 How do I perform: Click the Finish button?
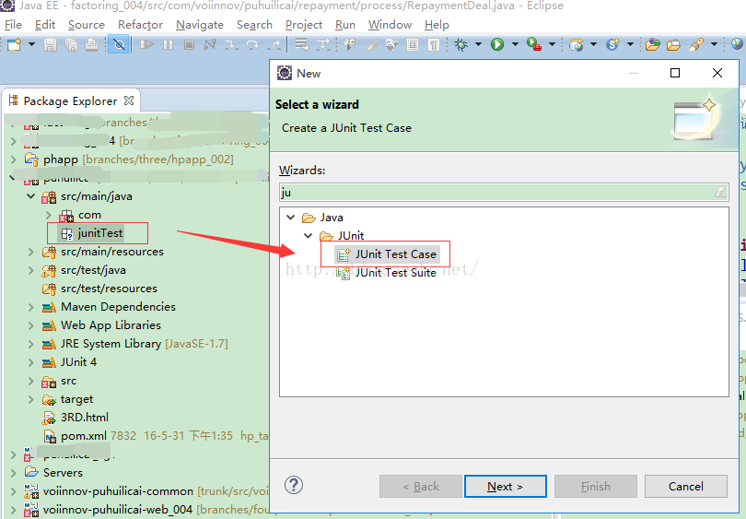(595, 486)
